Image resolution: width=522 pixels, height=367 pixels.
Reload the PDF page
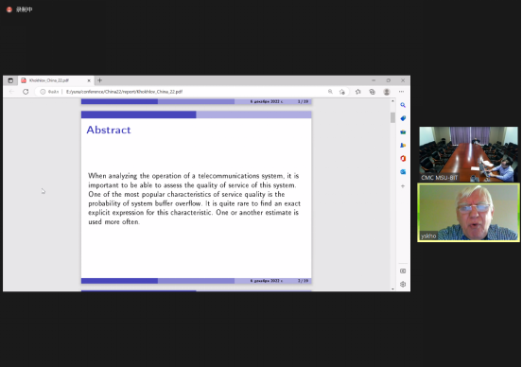pos(26,92)
